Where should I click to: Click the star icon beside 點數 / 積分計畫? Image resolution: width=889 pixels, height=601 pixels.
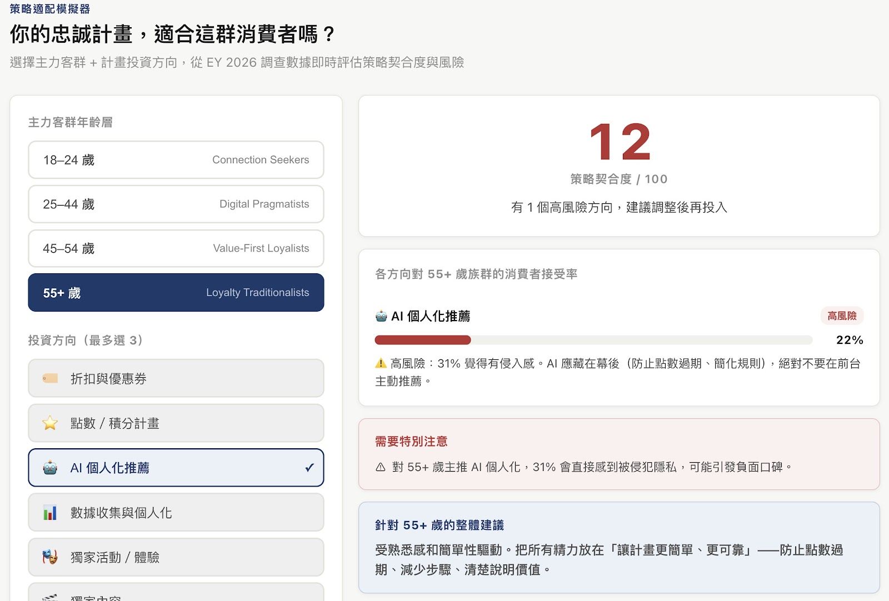point(50,423)
